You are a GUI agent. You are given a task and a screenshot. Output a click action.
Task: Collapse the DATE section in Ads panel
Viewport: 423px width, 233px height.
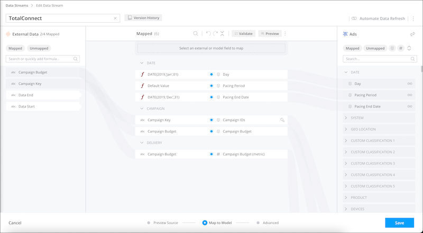point(346,72)
